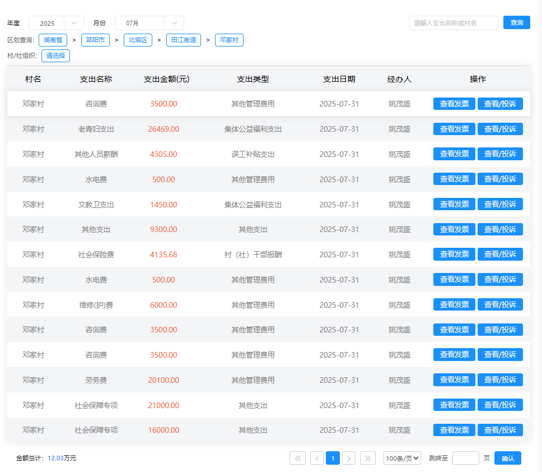Open the 100条/页 page size dropdown
Viewport: 542px width, 472px height.
pyautogui.click(x=402, y=458)
